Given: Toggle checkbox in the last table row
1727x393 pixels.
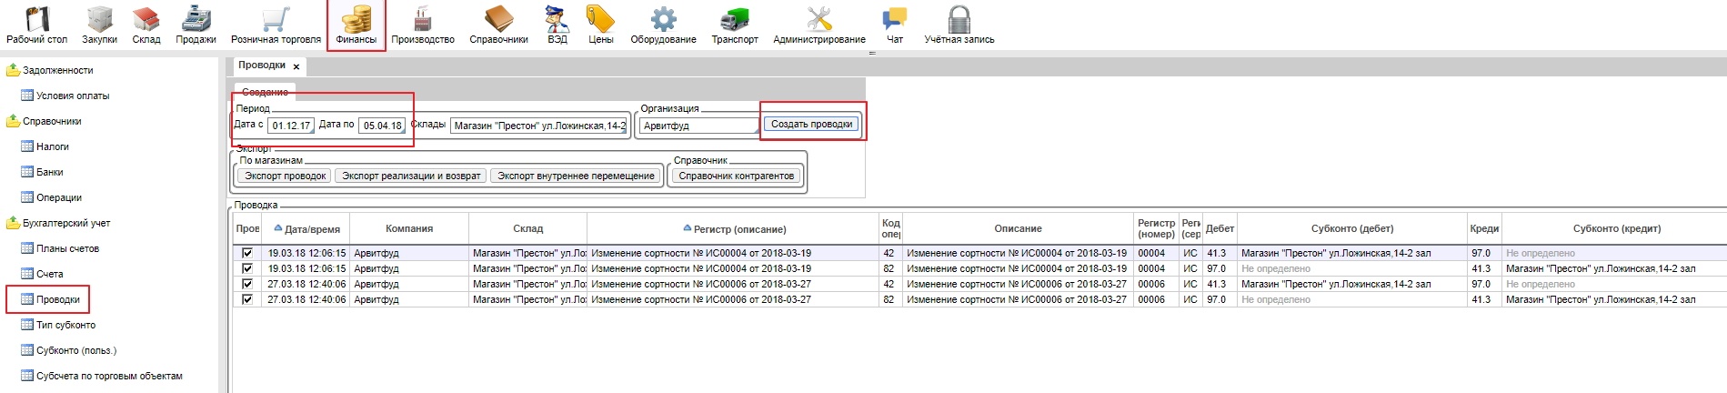Looking at the screenshot, I should 246,299.
